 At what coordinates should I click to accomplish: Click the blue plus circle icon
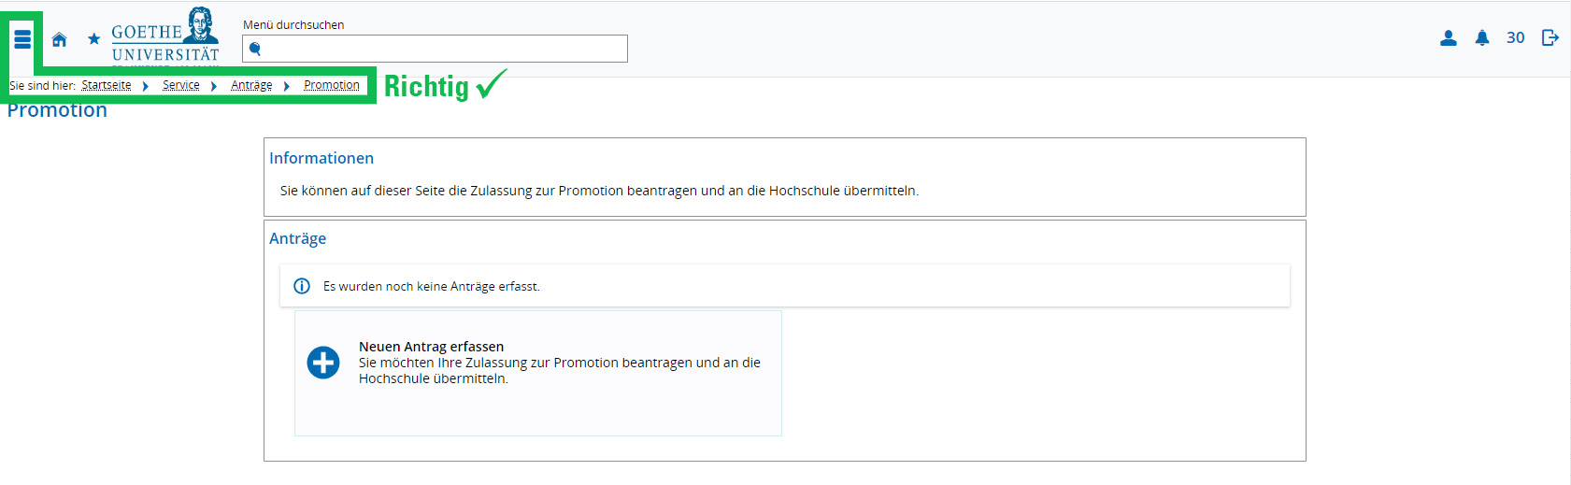coord(323,363)
